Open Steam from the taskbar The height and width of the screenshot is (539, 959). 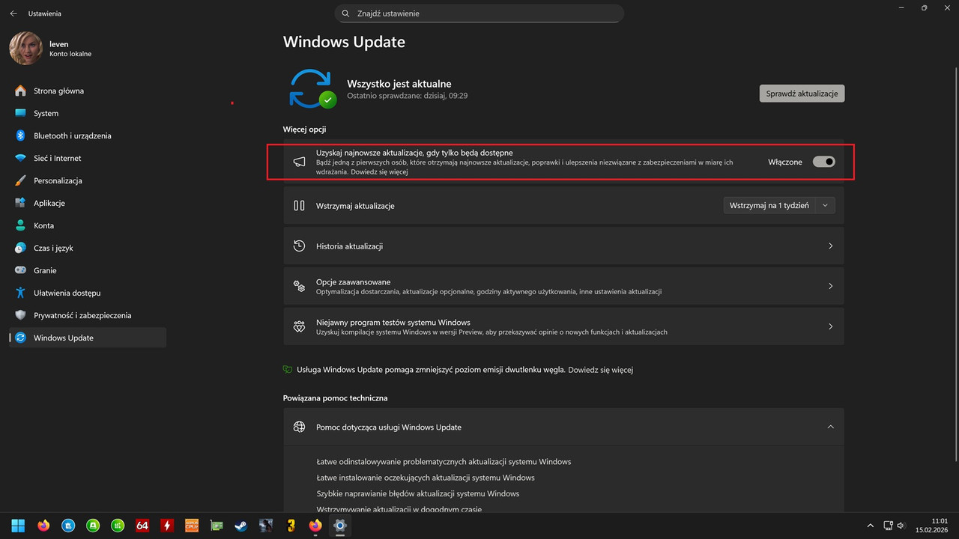tap(241, 526)
